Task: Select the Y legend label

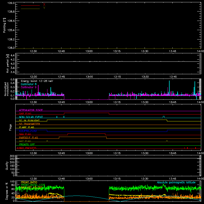Action: click(44, 8)
